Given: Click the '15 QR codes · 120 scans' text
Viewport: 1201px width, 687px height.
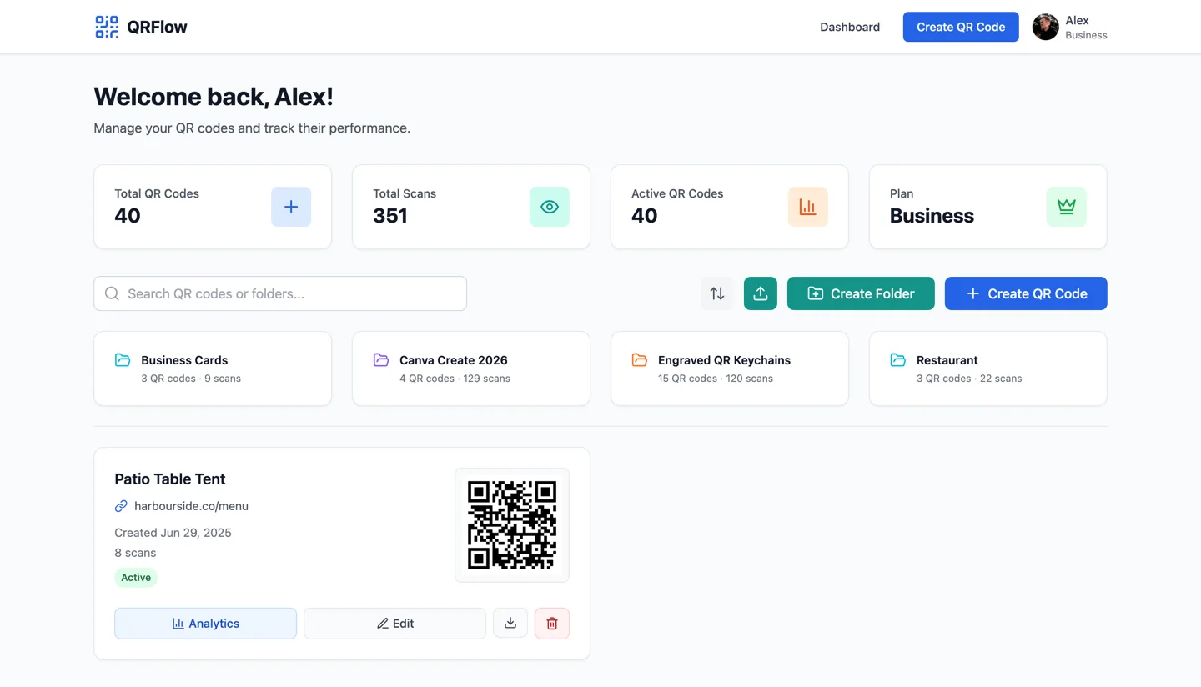Looking at the screenshot, I should pyautogui.click(x=716, y=379).
